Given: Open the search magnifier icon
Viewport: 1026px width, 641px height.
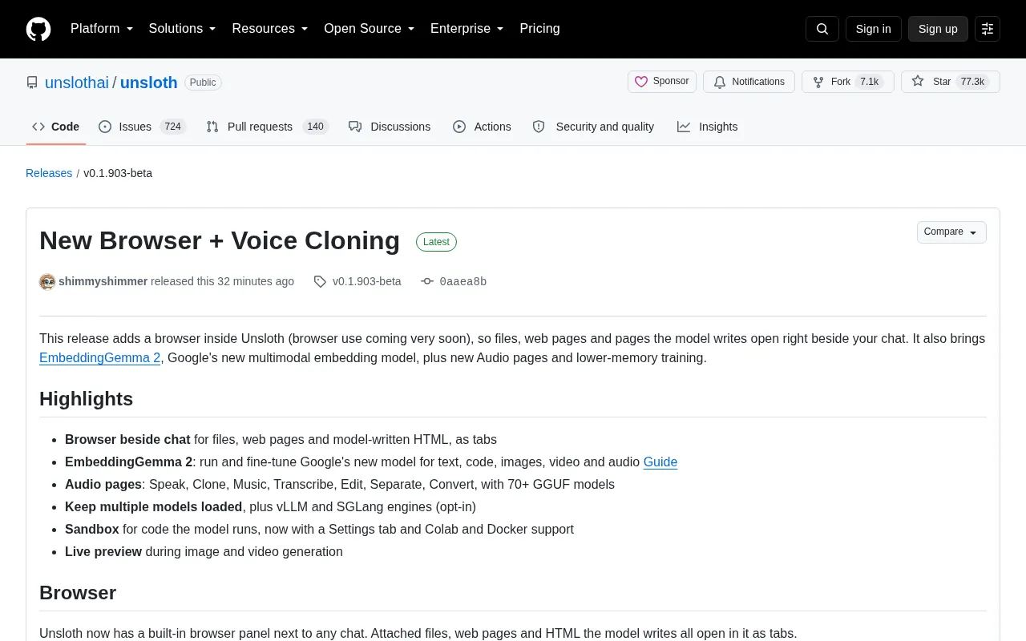Looking at the screenshot, I should click(822, 29).
